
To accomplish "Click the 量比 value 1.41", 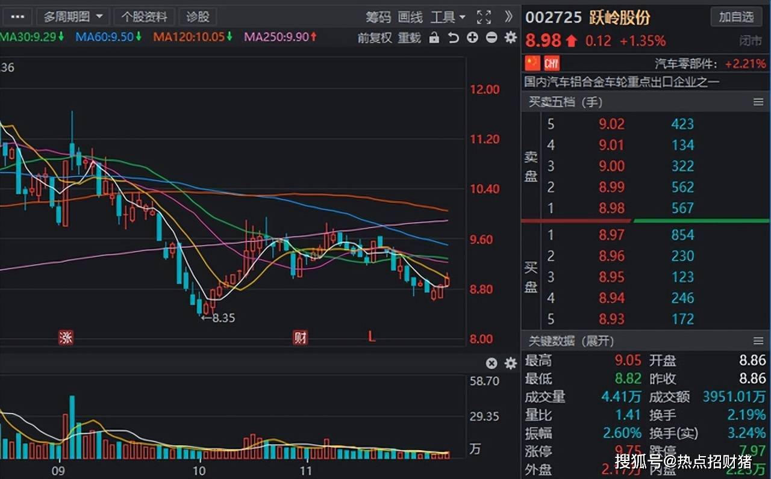I will [628, 415].
